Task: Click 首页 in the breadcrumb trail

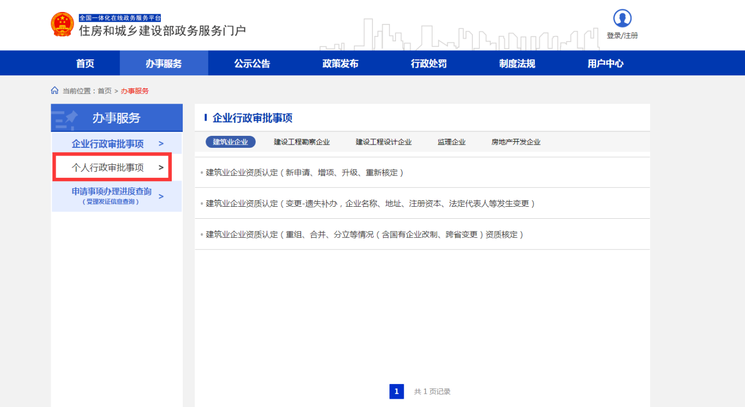Action: point(105,91)
